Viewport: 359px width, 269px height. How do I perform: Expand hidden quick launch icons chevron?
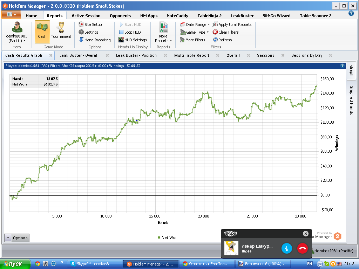[62, 262]
